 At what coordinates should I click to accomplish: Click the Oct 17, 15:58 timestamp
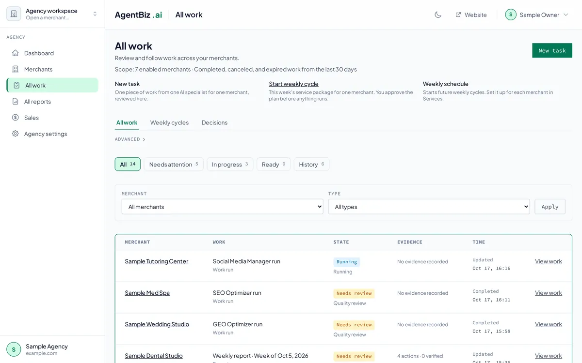491,331
